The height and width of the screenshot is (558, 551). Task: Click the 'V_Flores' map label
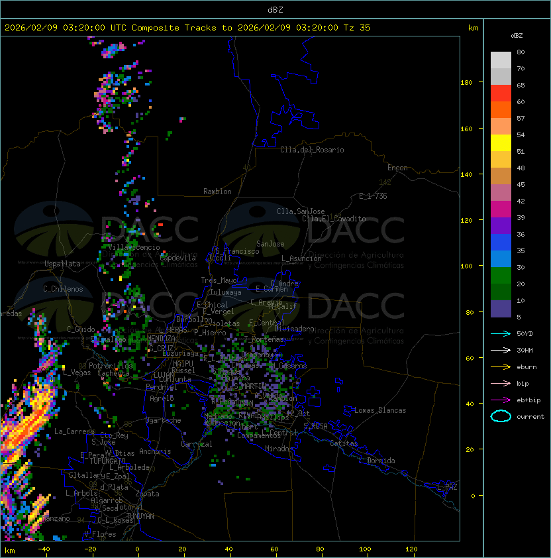(x=100, y=534)
